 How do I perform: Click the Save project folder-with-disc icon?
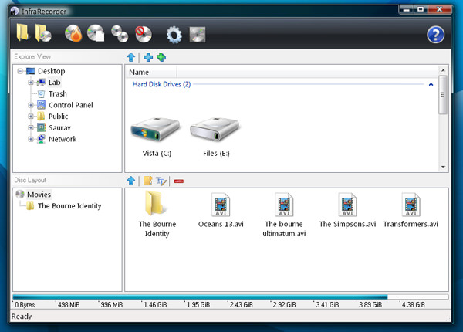[43, 33]
